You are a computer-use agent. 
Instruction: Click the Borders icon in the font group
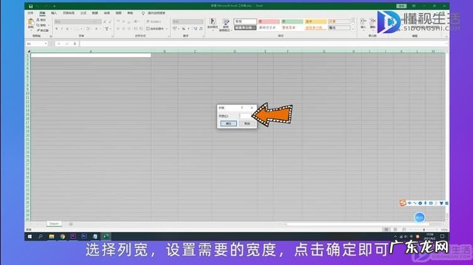[77, 29]
